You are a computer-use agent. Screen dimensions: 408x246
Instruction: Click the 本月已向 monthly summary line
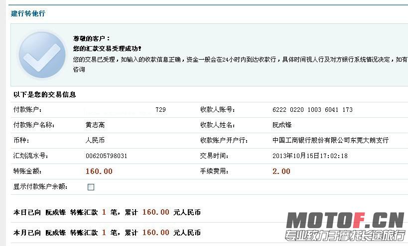coord(107,233)
